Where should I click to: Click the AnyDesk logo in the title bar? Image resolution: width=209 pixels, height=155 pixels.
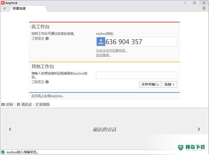click(3, 3)
